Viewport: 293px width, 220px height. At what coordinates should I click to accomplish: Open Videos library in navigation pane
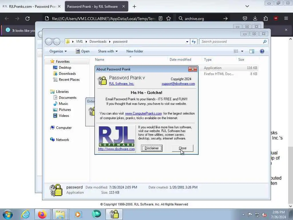(x=64, y=116)
